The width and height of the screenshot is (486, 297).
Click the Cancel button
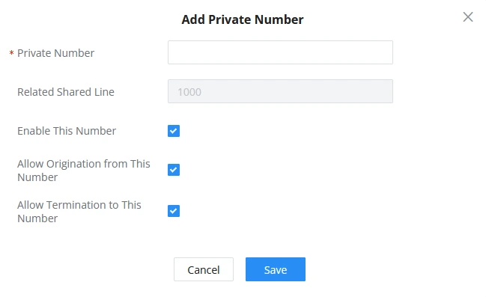[x=204, y=269]
